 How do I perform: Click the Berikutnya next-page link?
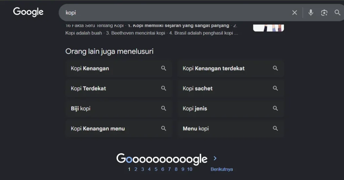pyautogui.click(x=222, y=169)
